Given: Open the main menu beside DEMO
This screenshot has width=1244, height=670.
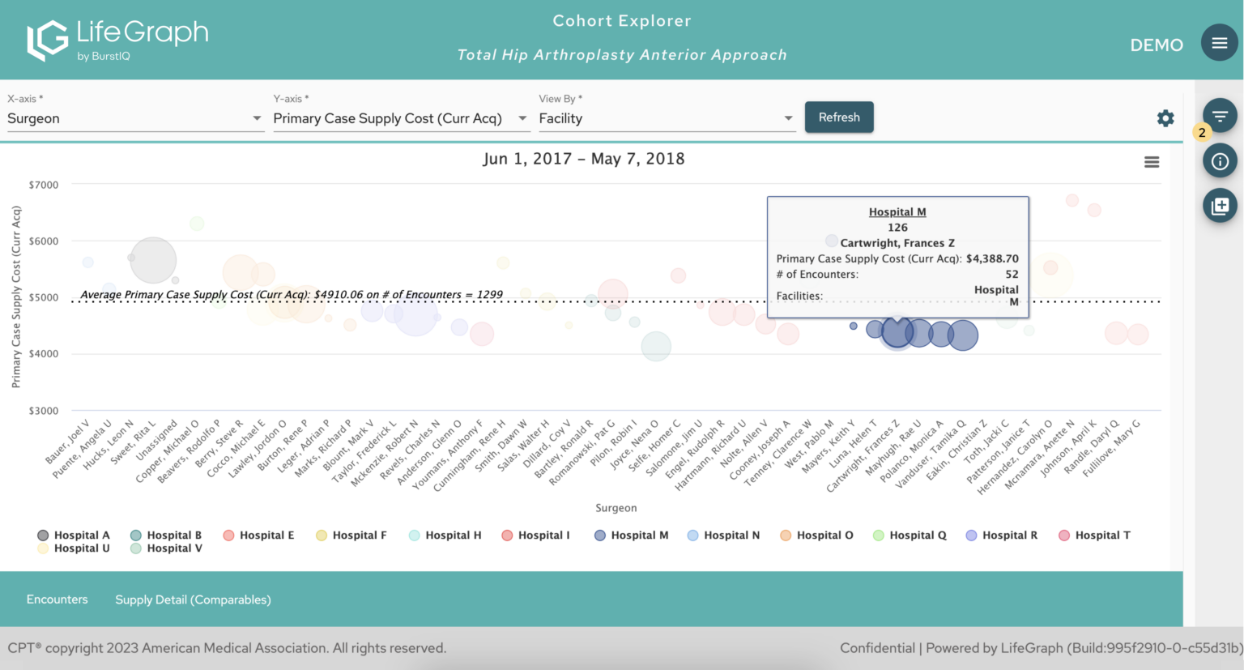Looking at the screenshot, I should tap(1219, 42).
